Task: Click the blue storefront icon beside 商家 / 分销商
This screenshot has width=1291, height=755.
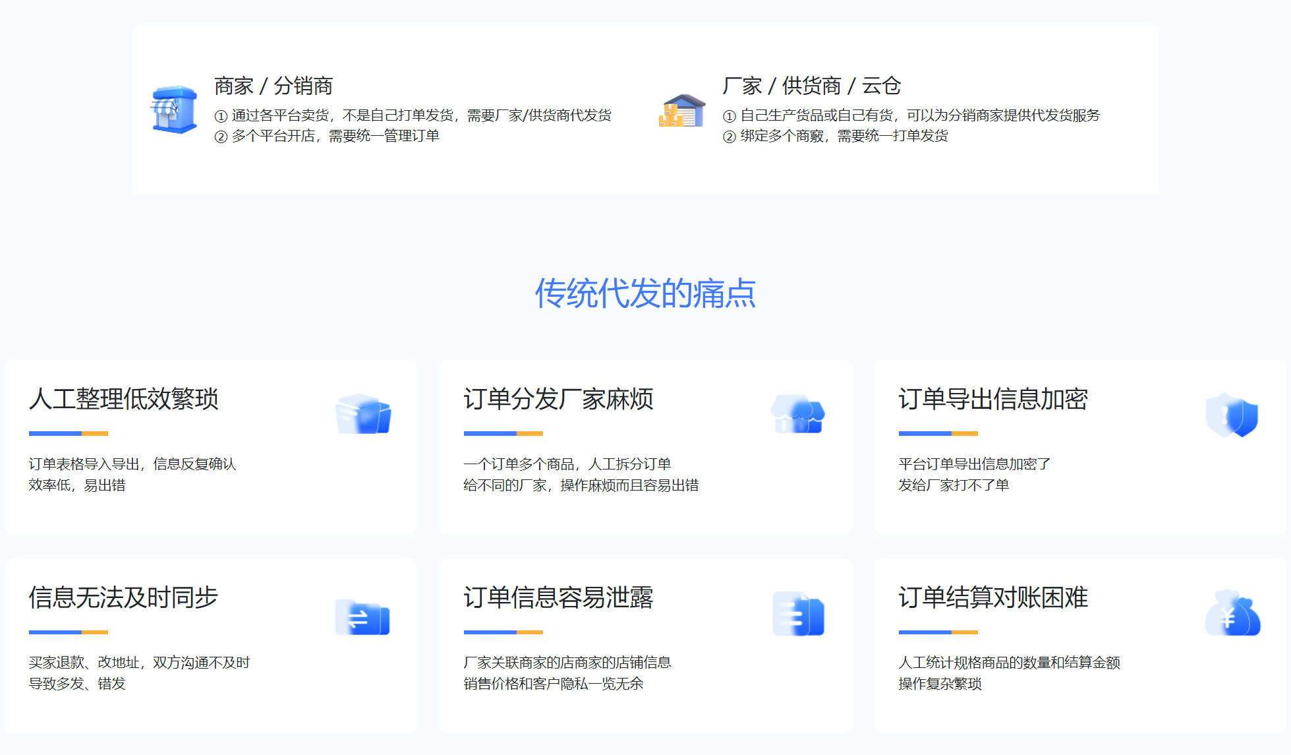Action: tap(174, 109)
